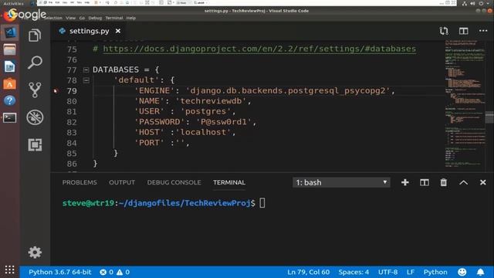
Task: Switch to the PROBLEMS panel tab
Action: (80, 182)
